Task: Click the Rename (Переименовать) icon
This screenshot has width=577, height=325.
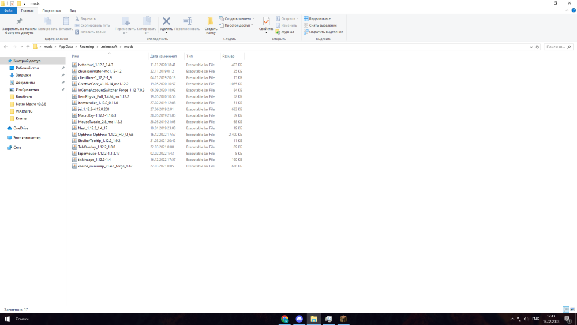Action: click(x=187, y=21)
